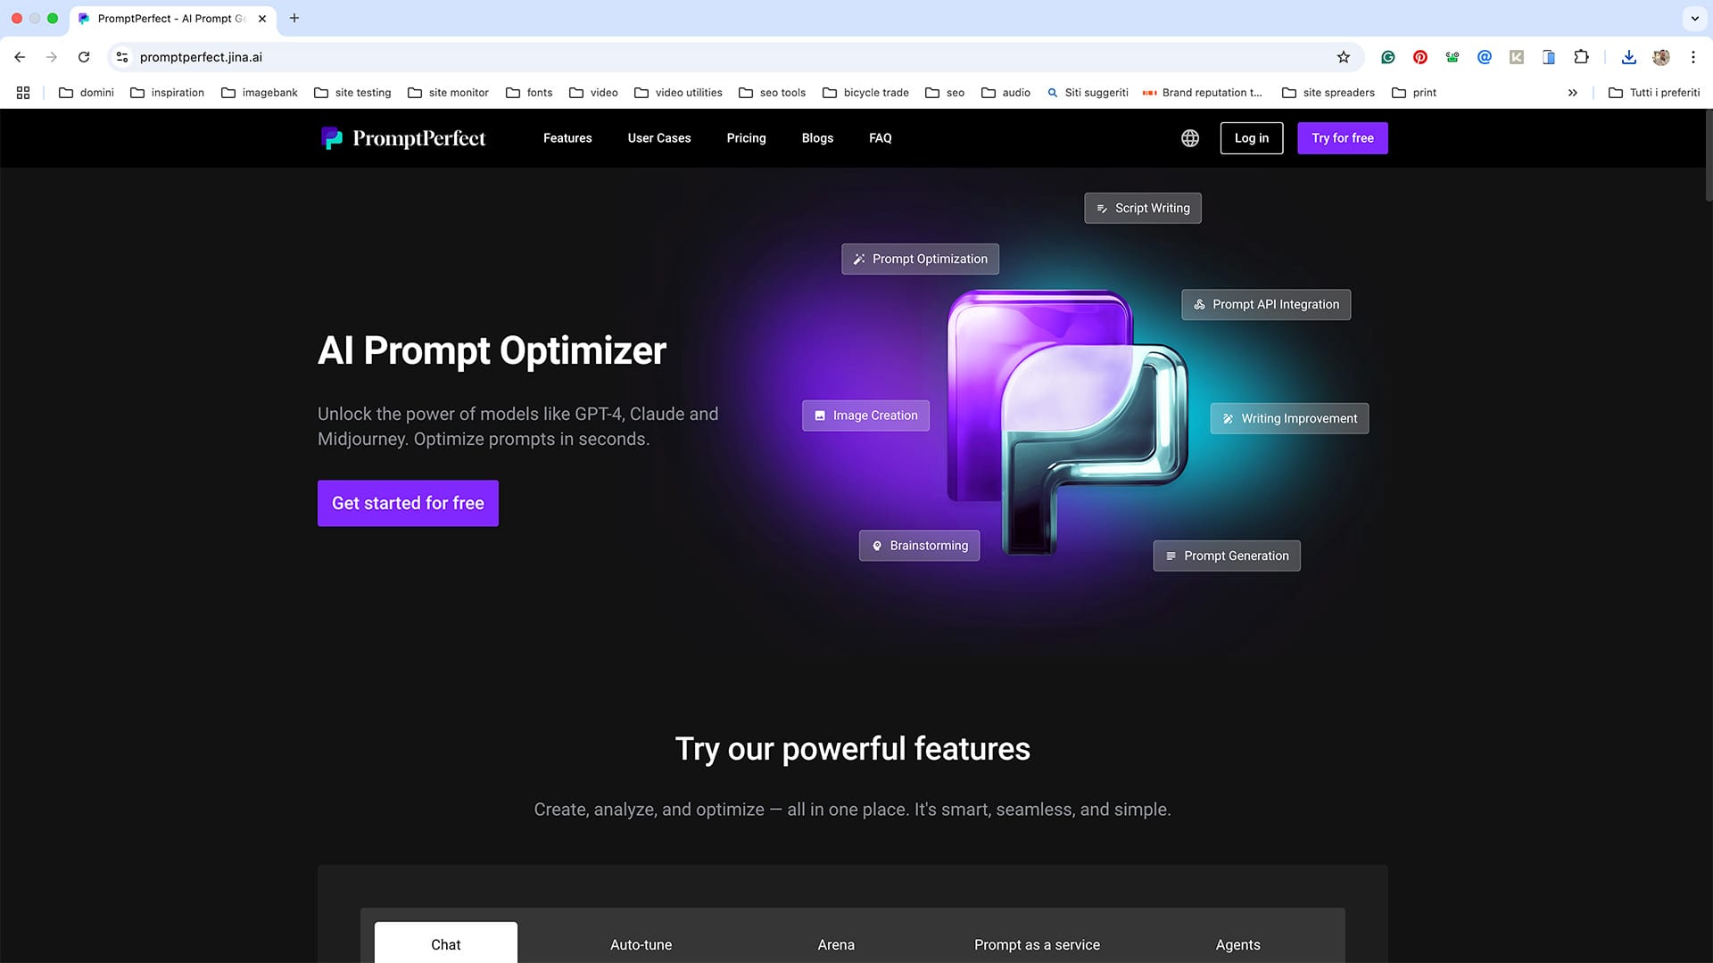
Task: Click the Log in button
Action: click(x=1251, y=138)
